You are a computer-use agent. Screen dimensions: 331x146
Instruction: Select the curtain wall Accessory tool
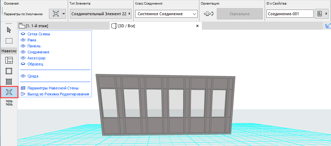[x=9, y=103]
